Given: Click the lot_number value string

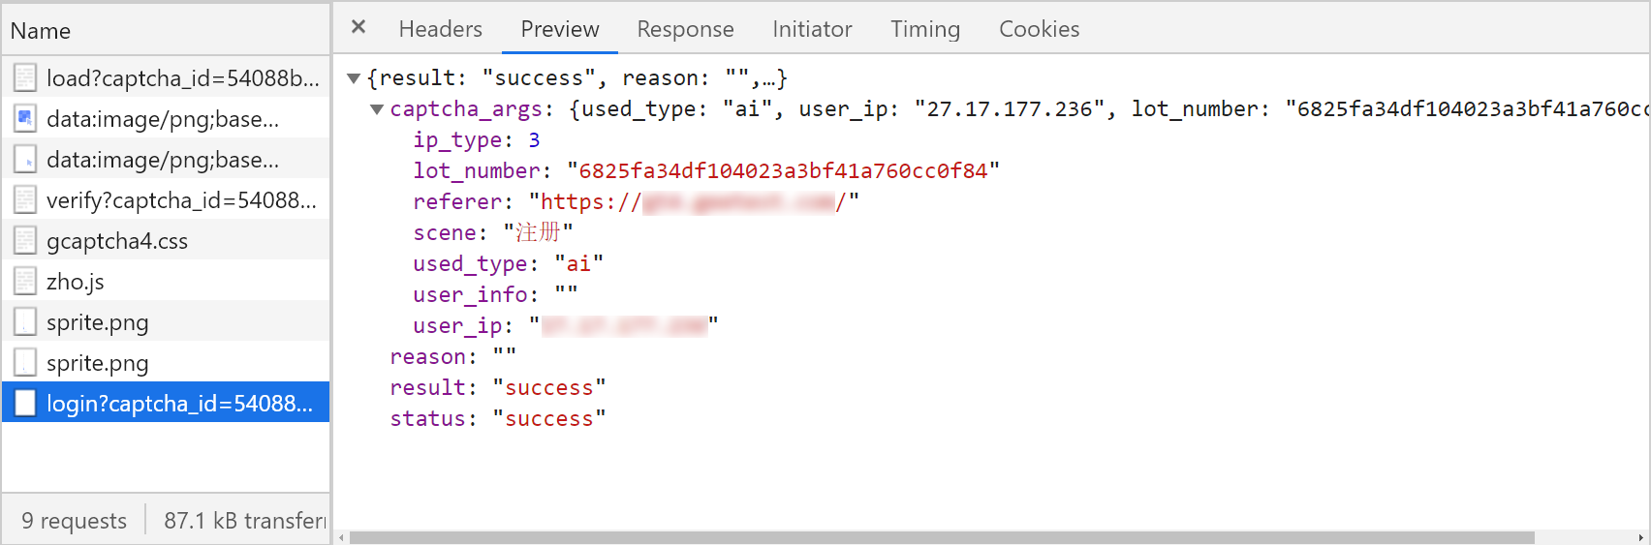Looking at the screenshot, I should tap(783, 171).
